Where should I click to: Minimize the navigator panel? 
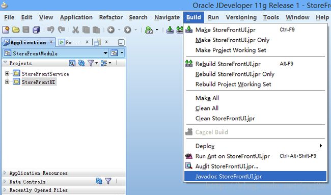pos(121,42)
